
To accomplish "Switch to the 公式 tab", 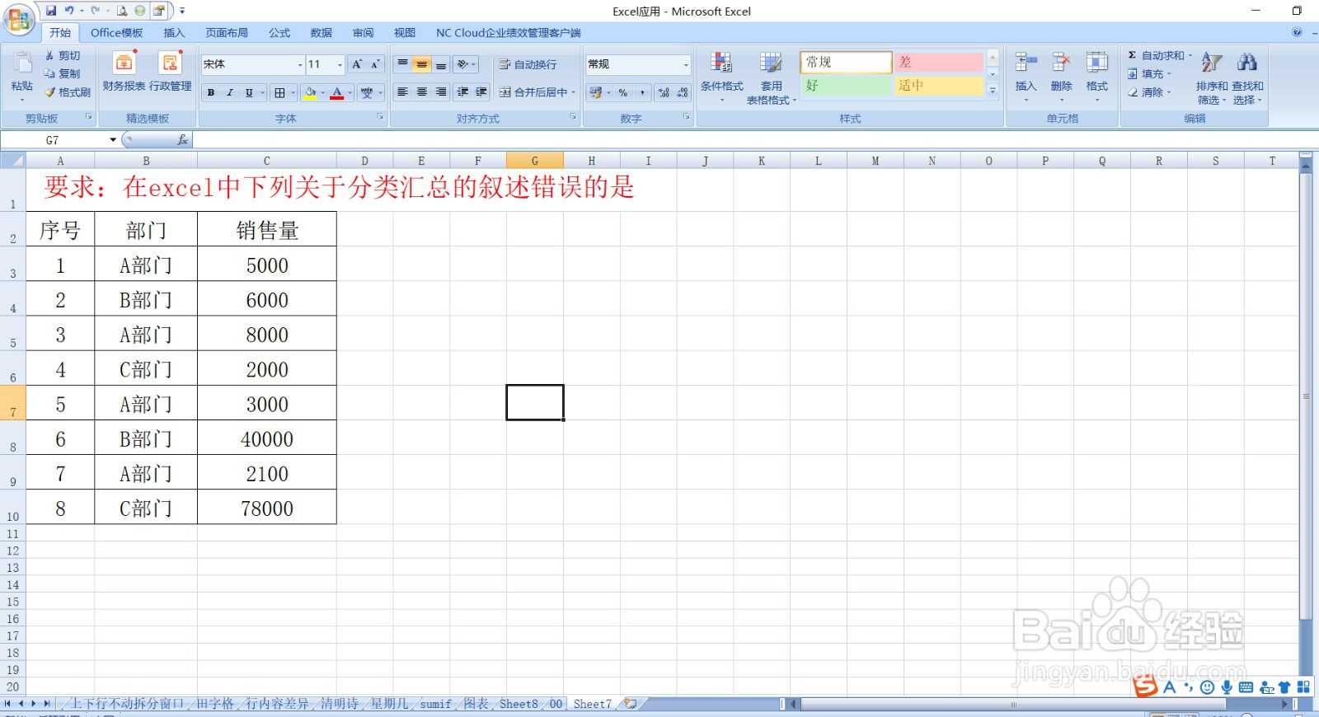I will (279, 33).
